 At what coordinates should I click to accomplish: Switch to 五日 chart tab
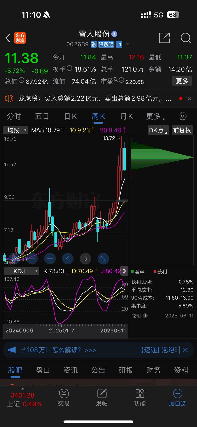[x=42, y=116]
